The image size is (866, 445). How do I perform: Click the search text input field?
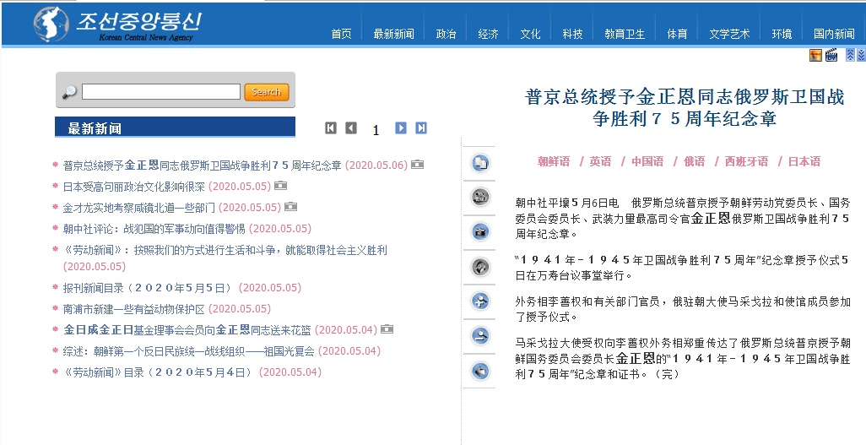click(161, 92)
